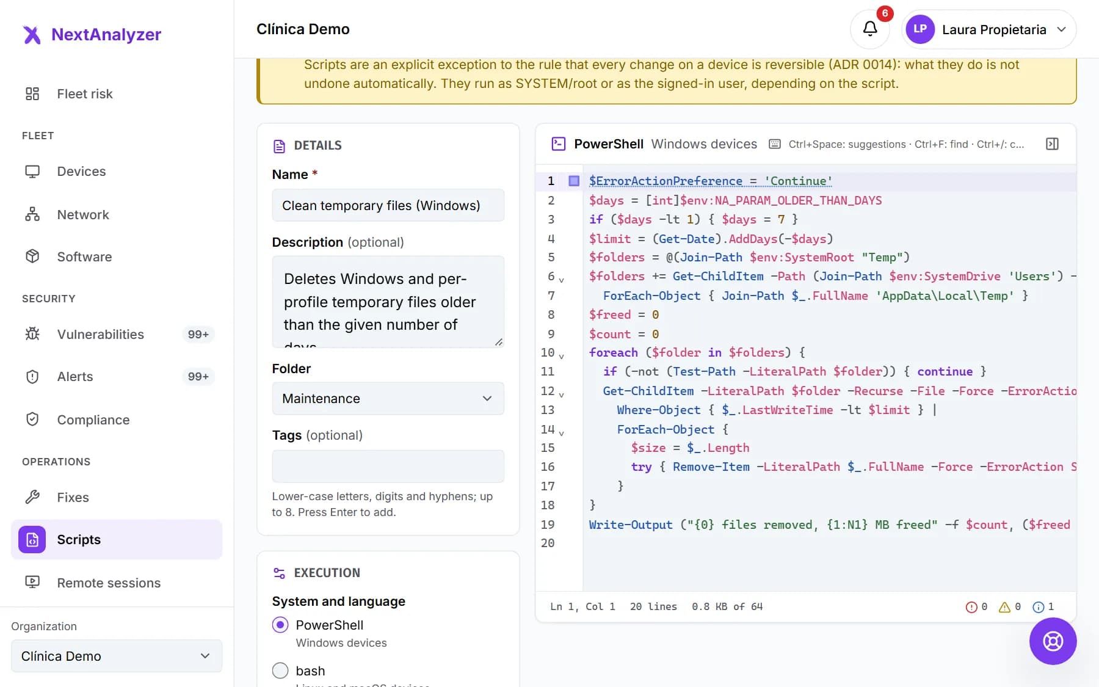
Task: Click the Tags input field
Action: (x=388, y=467)
